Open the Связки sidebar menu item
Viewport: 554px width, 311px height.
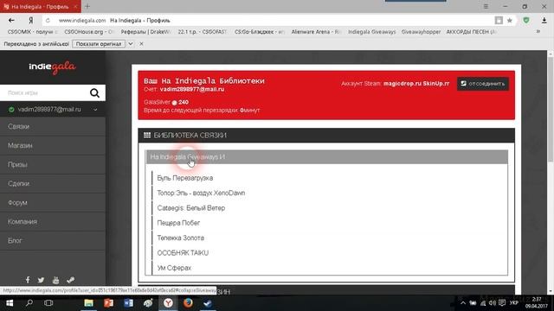[53, 127]
